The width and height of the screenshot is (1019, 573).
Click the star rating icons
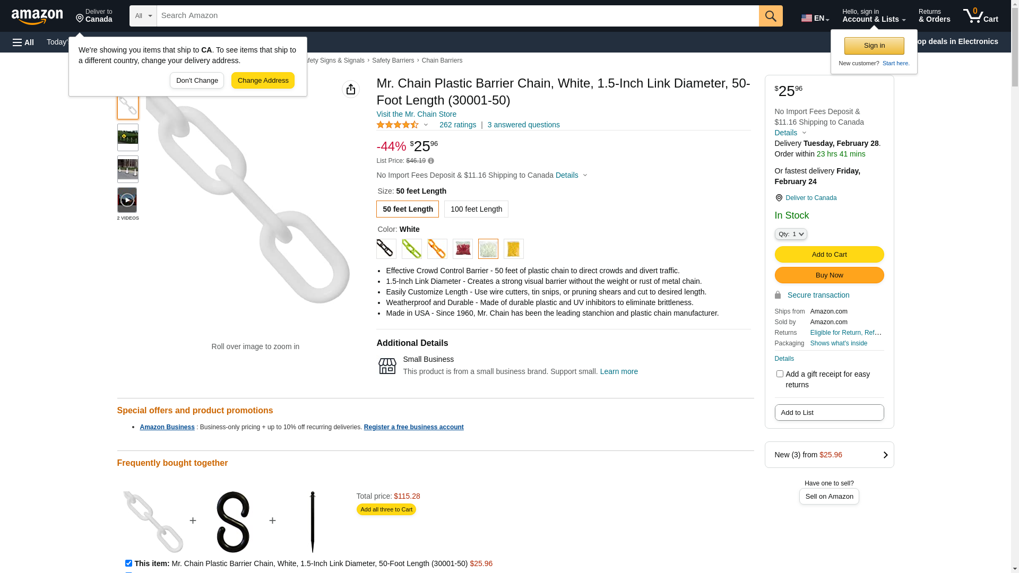398,125
